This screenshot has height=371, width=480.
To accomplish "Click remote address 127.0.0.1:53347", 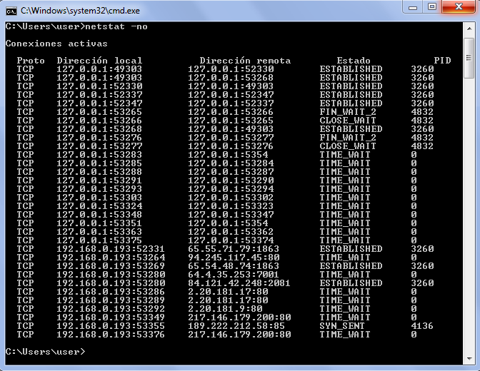I will pyautogui.click(x=231, y=215).
